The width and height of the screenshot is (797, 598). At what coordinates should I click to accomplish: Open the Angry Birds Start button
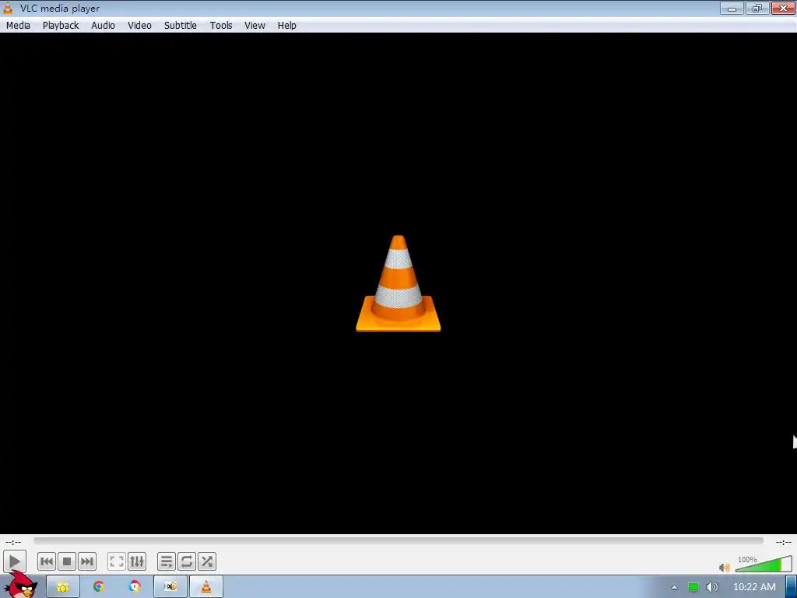coord(20,586)
